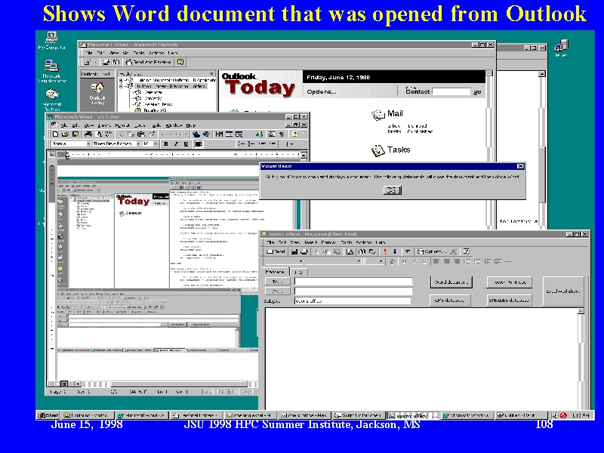Click the Address Book icon in message toolbar
The image size is (604, 453).
tap(362, 251)
